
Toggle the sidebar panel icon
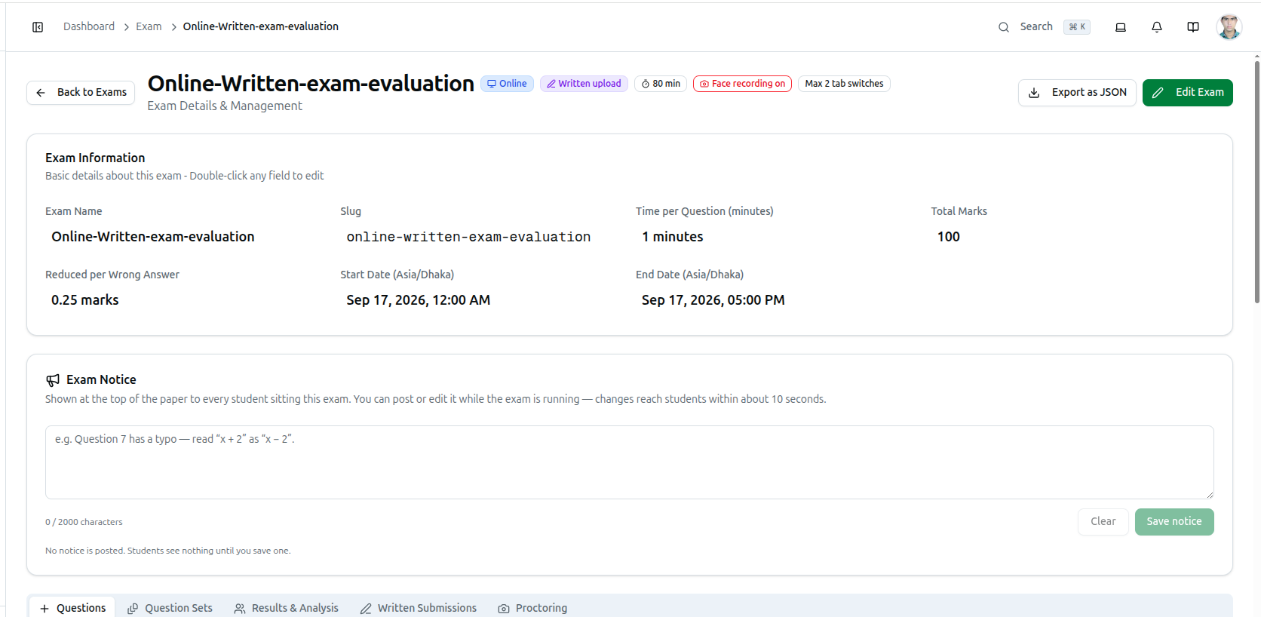[x=38, y=27]
